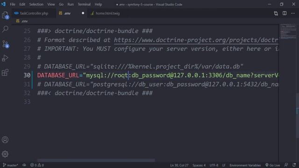Click the Synchronize Changes status icon
Image resolution: width=299 pixels, height=168 pixels.
point(24,165)
